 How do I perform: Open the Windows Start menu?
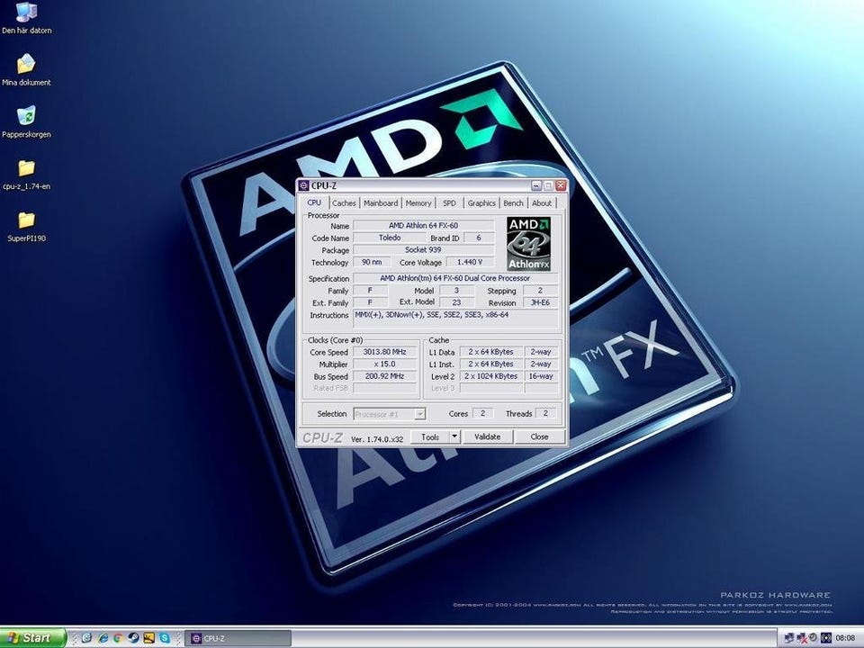(x=32, y=638)
